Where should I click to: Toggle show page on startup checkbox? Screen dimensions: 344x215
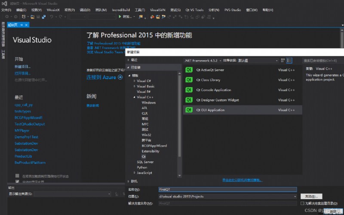[x=17, y=181]
